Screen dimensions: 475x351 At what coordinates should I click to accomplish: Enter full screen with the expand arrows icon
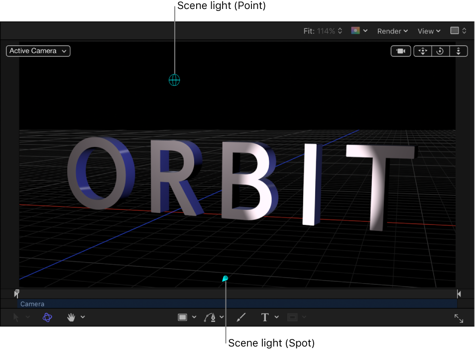[459, 319]
